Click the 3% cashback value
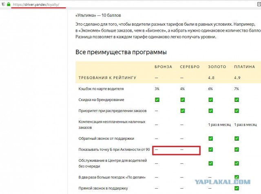Image resolution: width=261 pixels, height=194 pixels. pyautogui.click(x=157, y=89)
